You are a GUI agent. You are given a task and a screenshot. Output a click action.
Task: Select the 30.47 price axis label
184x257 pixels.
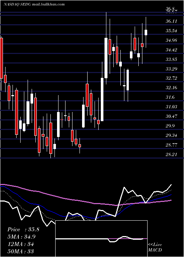[x=171, y=116]
